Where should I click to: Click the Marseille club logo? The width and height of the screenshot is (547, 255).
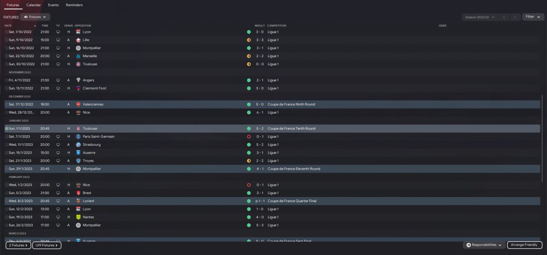[x=78, y=56]
